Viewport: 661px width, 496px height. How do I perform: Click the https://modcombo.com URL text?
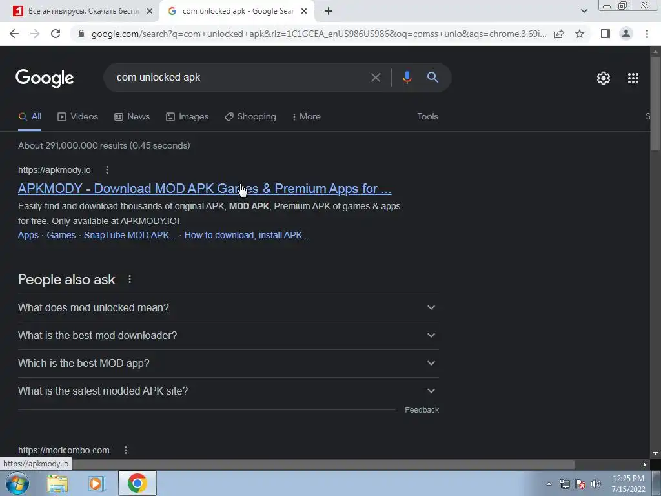tap(64, 450)
